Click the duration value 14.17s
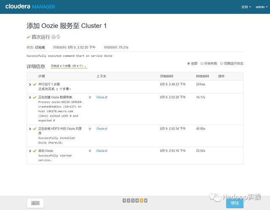 pos(201,98)
